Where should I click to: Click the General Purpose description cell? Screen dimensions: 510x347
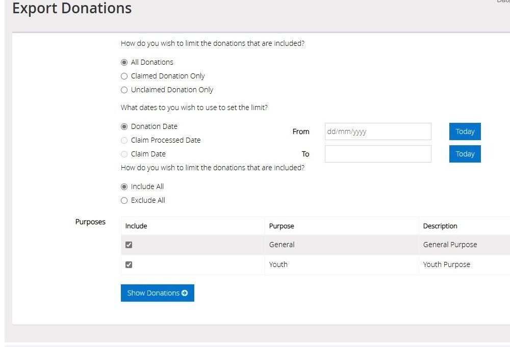[x=450, y=245]
